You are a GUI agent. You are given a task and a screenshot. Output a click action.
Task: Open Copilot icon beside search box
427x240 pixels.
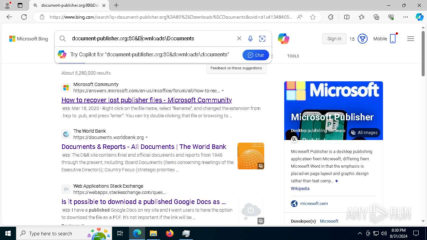coord(283,39)
